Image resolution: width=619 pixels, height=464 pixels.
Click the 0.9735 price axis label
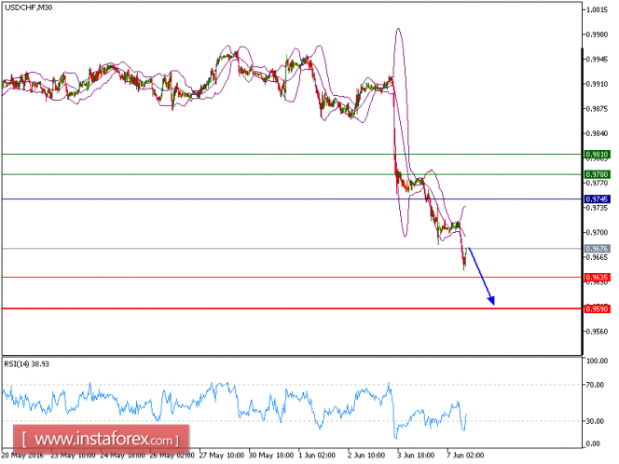(598, 208)
